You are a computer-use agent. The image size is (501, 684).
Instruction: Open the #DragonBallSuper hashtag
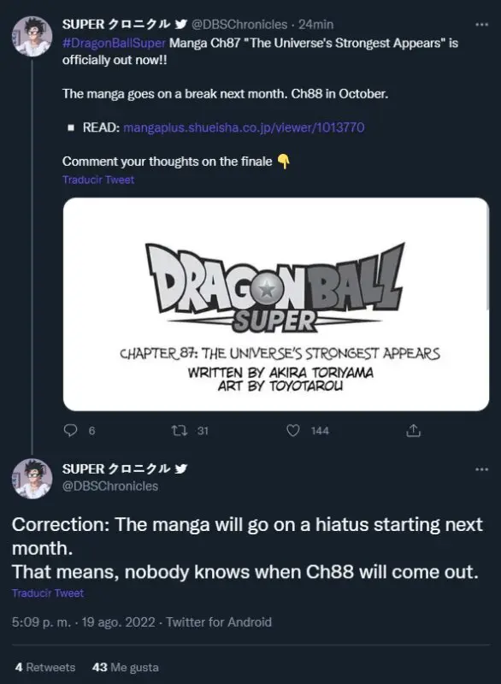tap(114, 43)
